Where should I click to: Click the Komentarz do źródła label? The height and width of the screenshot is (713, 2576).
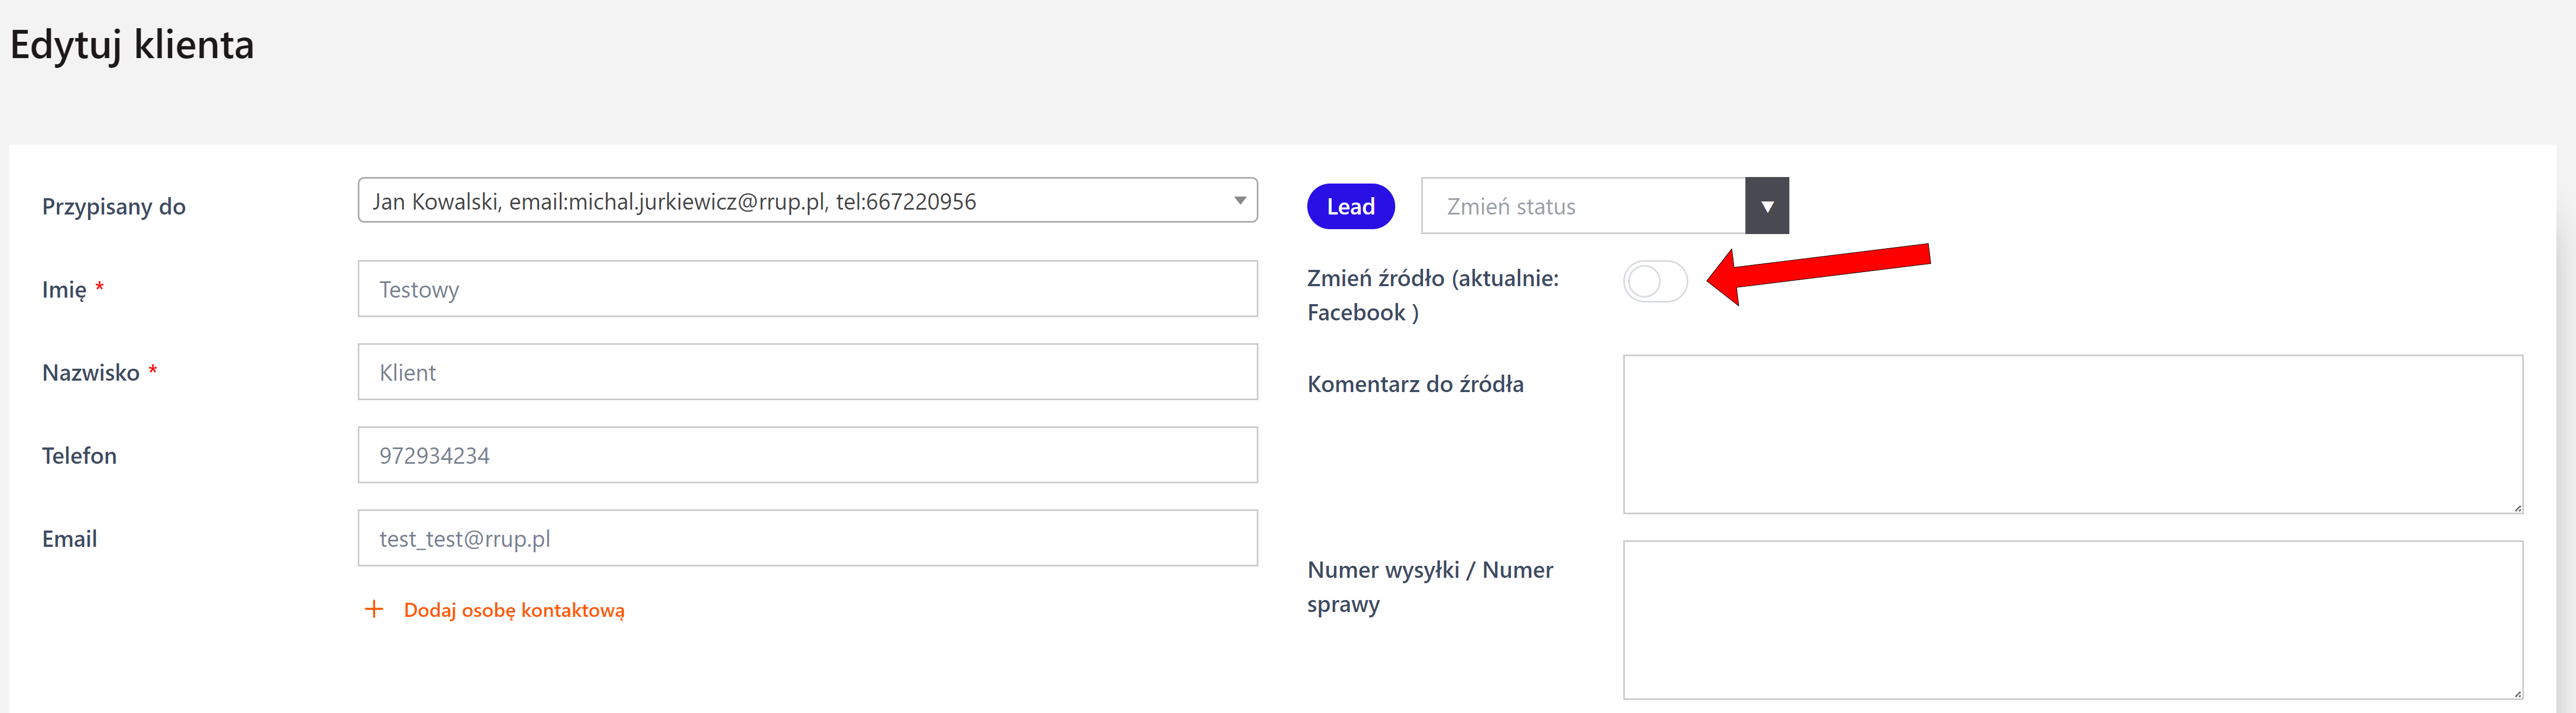pyautogui.click(x=1415, y=384)
